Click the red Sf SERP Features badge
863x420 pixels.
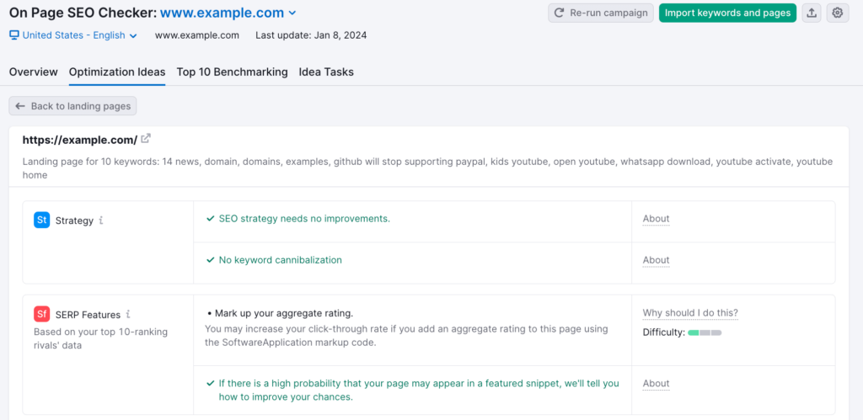tap(42, 315)
